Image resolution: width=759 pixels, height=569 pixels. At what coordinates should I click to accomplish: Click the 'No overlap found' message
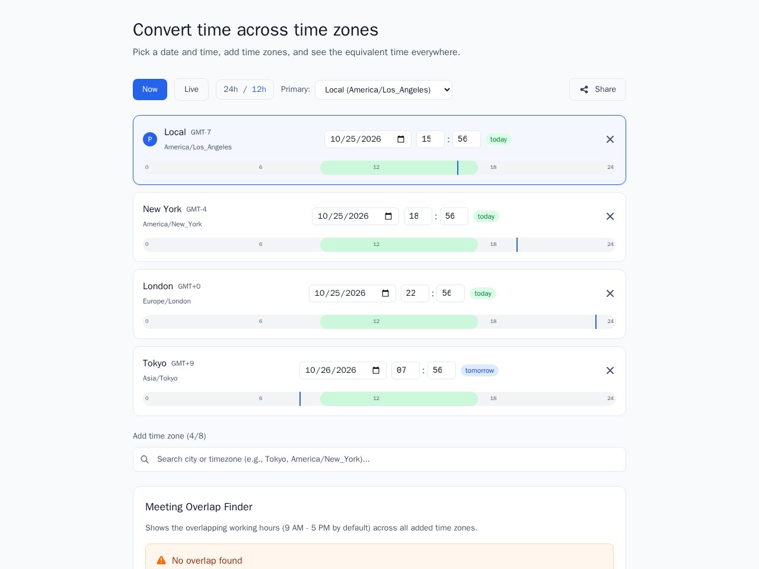[x=207, y=561]
